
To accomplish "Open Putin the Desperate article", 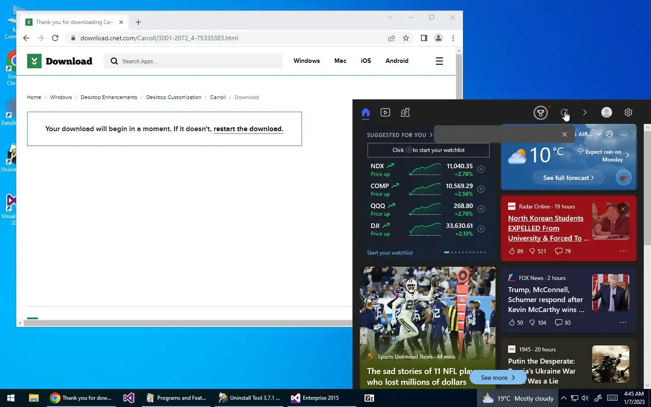I will point(542,371).
